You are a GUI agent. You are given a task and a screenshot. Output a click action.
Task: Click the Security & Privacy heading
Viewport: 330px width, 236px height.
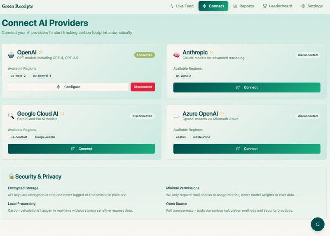coord(38,176)
